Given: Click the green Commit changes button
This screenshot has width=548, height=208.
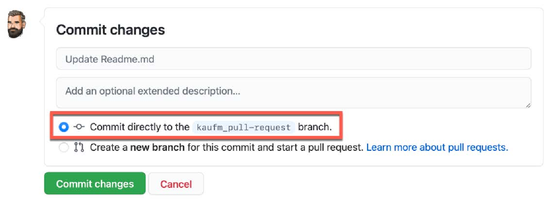Looking at the screenshot, I should [x=95, y=184].
